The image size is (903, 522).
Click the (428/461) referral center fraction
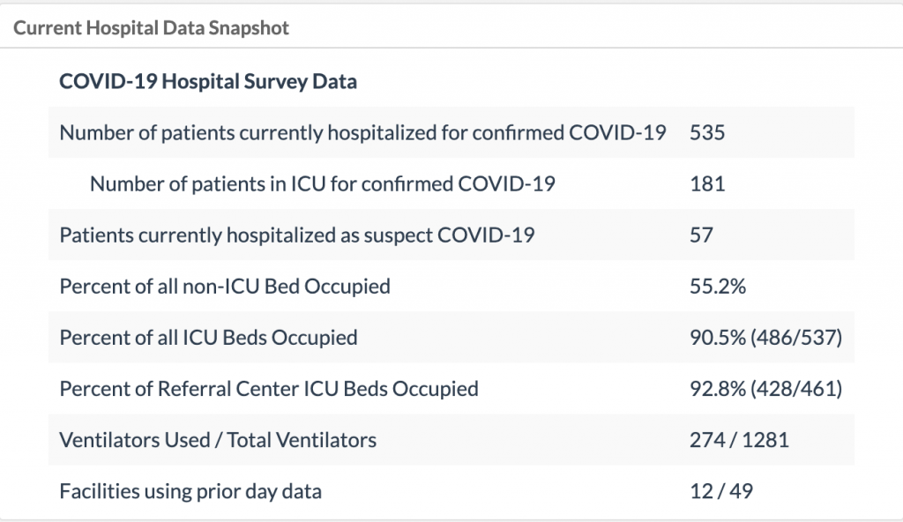(x=796, y=389)
